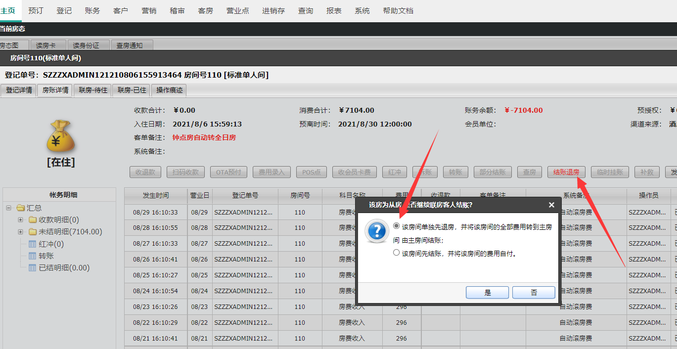Image resolution: width=677 pixels, height=349 pixels.
Task: Expand the 收款明细(0) tree node
Action: (20, 219)
